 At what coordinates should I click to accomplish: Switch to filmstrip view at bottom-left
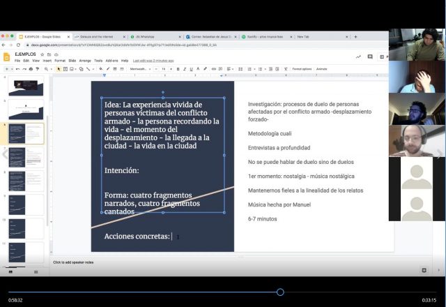click(10, 271)
